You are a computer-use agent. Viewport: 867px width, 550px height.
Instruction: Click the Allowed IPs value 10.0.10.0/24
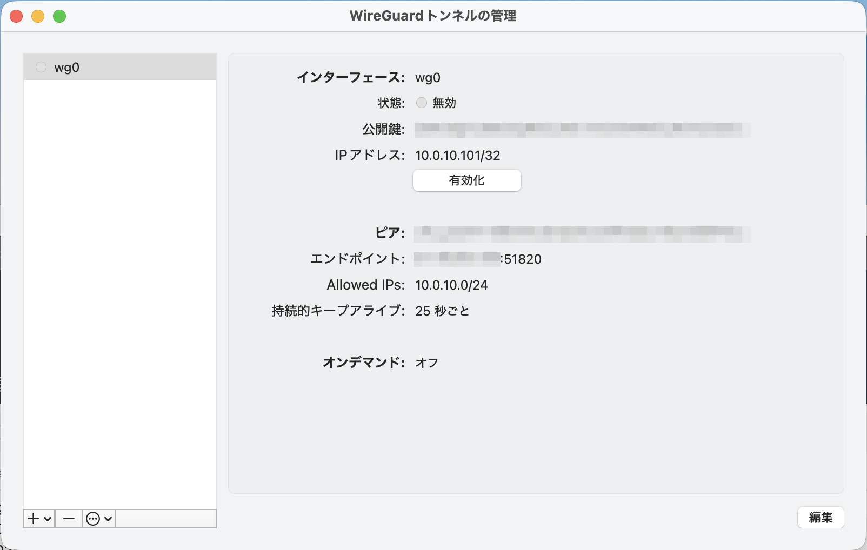[451, 285]
